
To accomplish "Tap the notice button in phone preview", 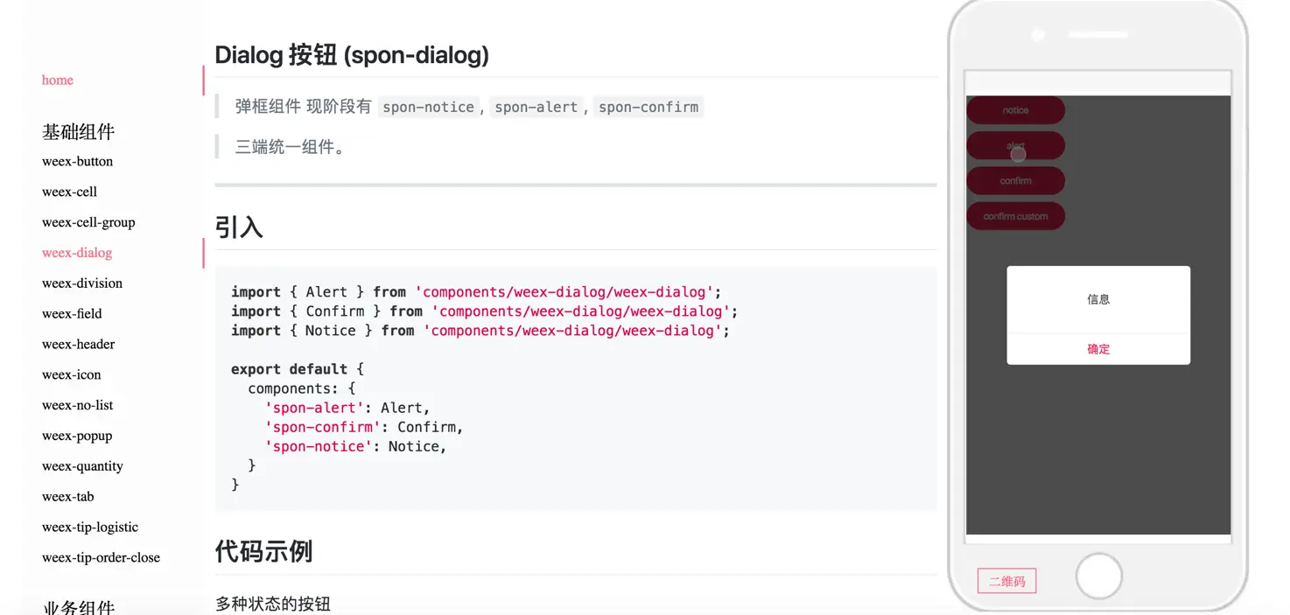I will [x=1015, y=110].
